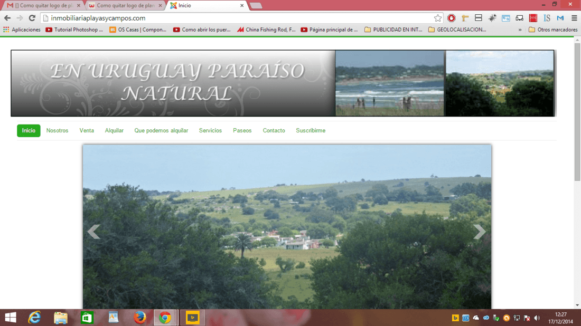Open the Chrome hamburger menu
The image size is (581, 326).
(574, 18)
